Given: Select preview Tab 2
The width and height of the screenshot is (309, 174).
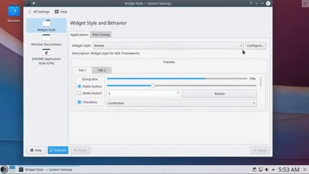Looking at the screenshot, I should pos(102,70).
